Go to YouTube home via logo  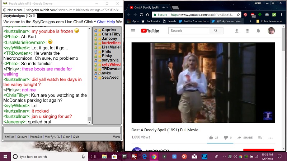pyautogui.click(x=150, y=31)
